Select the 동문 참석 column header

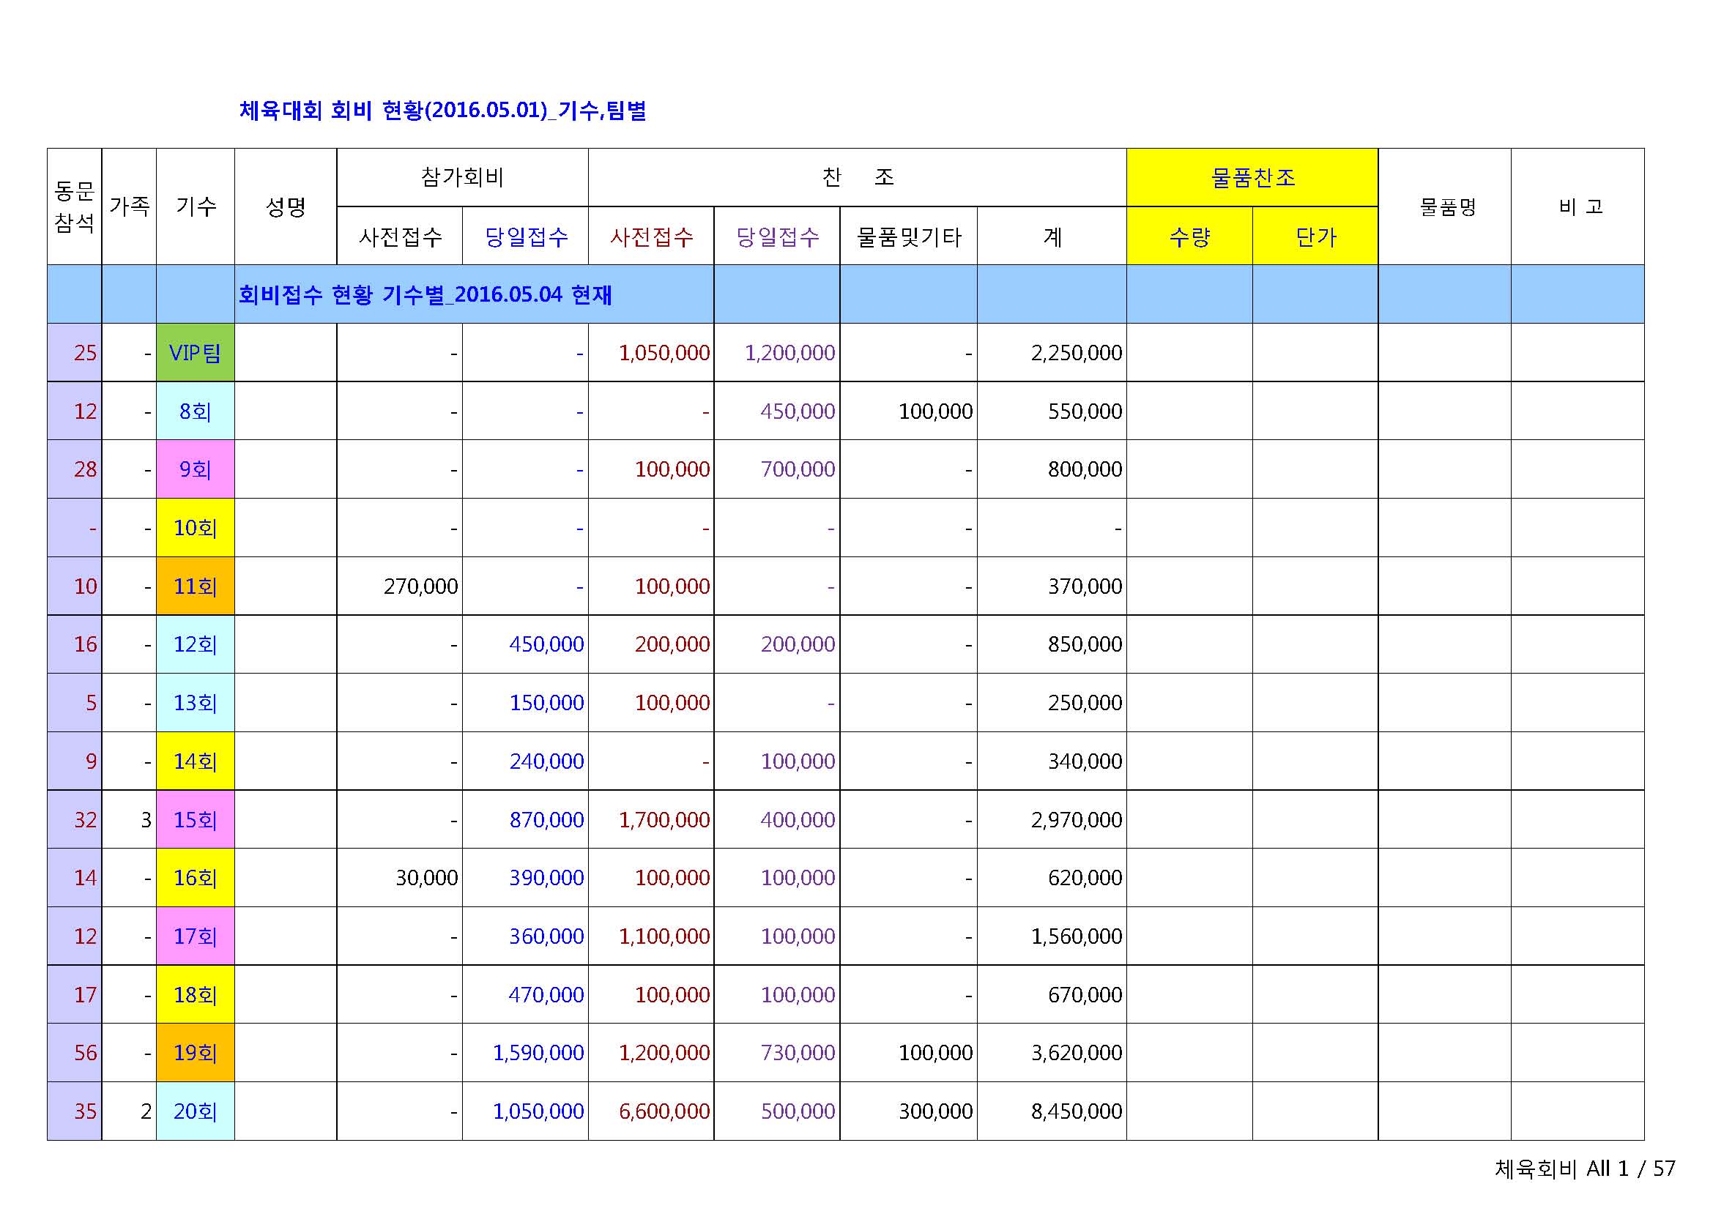pyautogui.click(x=75, y=206)
